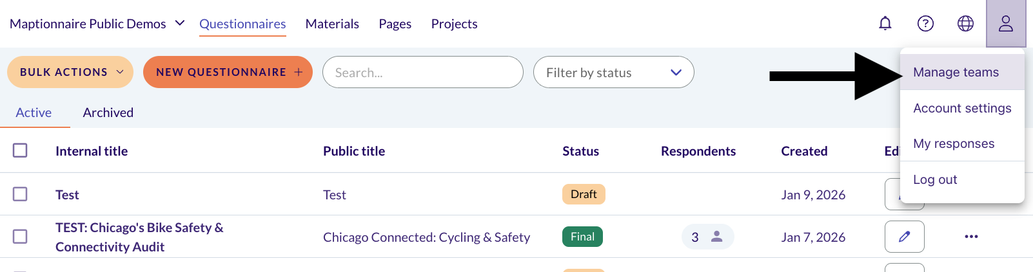1033x272 pixels.
Task: Click the Respondents column header
Action: tap(698, 151)
